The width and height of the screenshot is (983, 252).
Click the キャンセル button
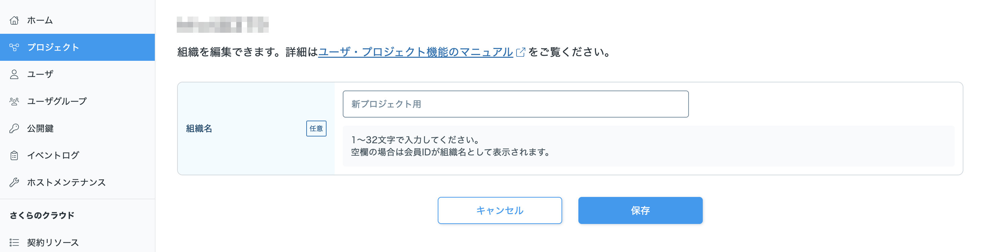tap(500, 210)
